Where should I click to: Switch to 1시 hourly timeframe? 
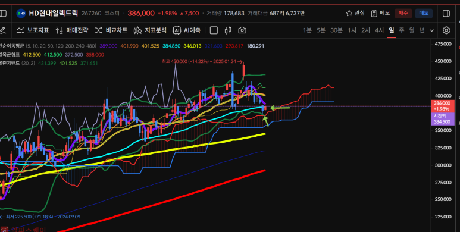(x=352, y=30)
